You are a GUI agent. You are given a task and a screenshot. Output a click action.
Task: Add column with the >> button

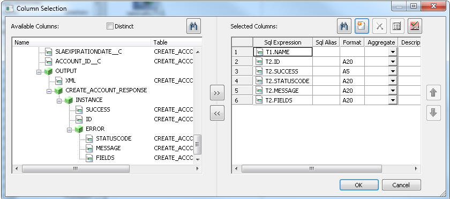217,93
